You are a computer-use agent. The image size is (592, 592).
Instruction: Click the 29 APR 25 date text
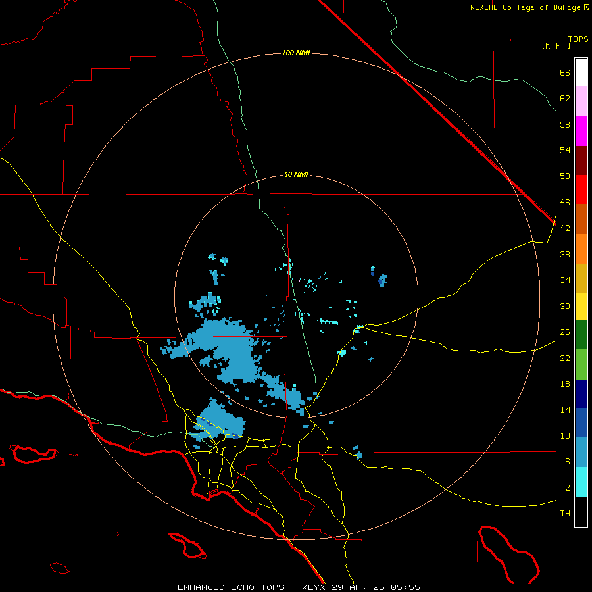coord(358,587)
